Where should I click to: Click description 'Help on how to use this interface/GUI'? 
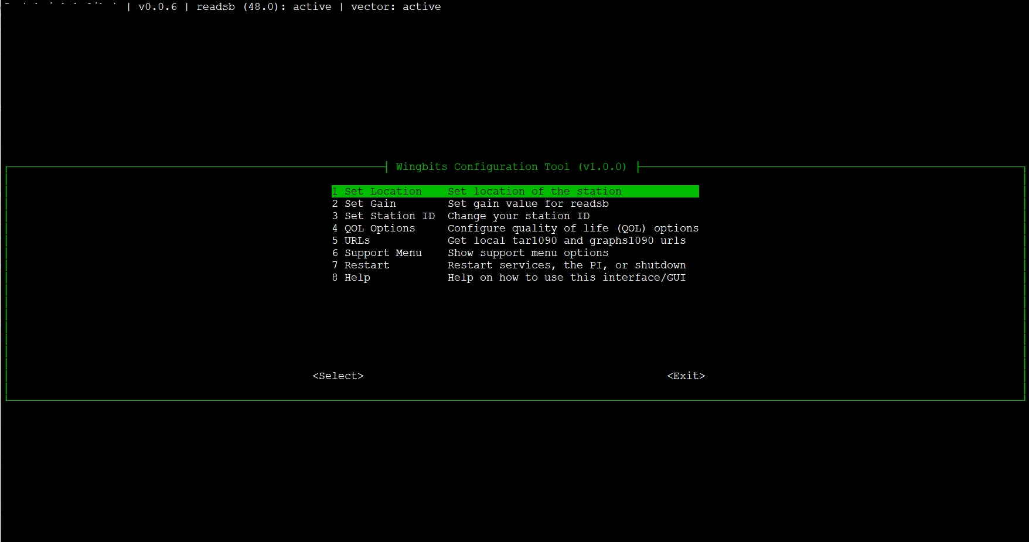click(x=567, y=278)
